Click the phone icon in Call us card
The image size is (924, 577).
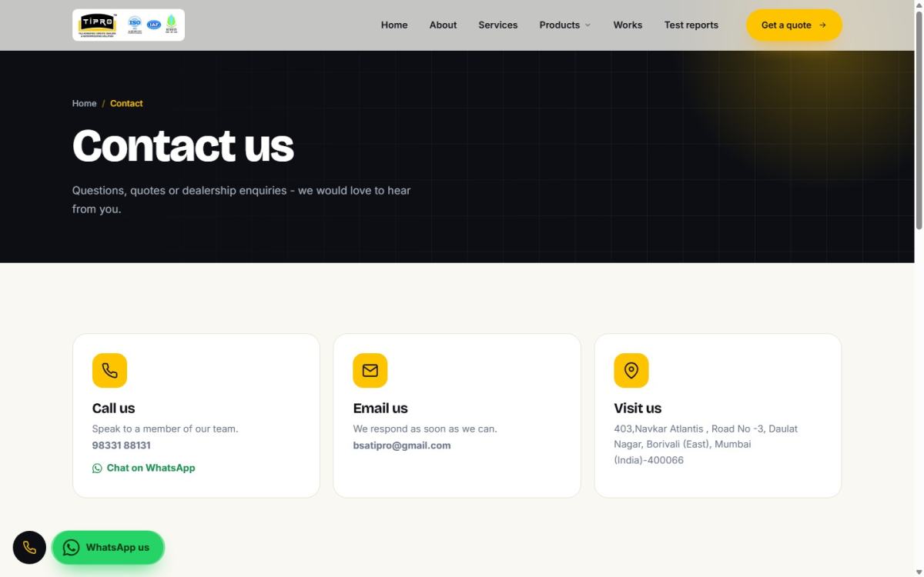109,371
